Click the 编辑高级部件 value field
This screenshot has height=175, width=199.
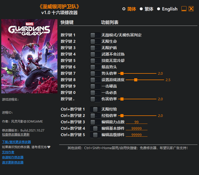136,135
